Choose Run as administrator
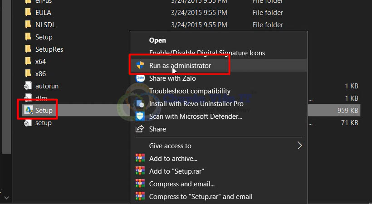Image resolution: width=372 pixels, height=204 pixels. [180, 65]
